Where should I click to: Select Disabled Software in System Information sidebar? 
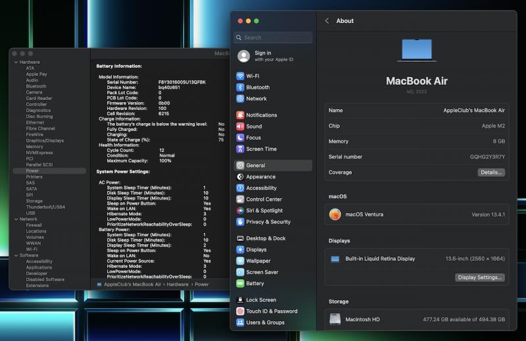[x=45, y=280]
